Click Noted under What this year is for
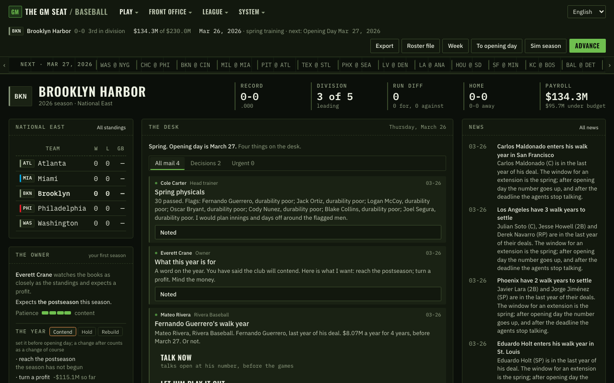 tap(298, 294)
